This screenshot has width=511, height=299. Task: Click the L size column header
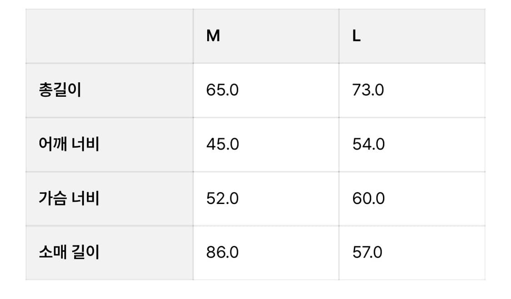pos(357,36)
